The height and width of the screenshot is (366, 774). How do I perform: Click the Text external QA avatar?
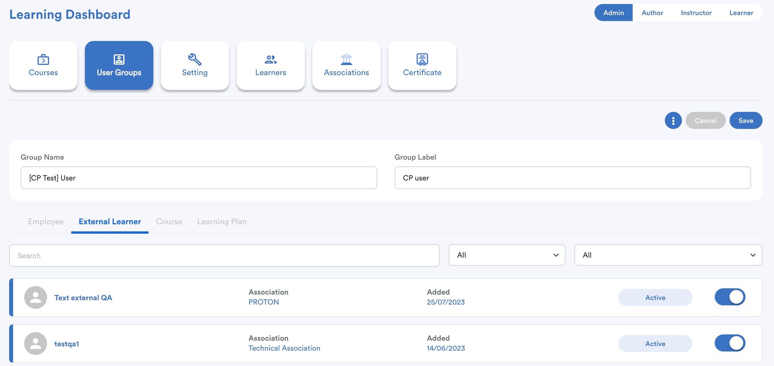pos(35,297)
